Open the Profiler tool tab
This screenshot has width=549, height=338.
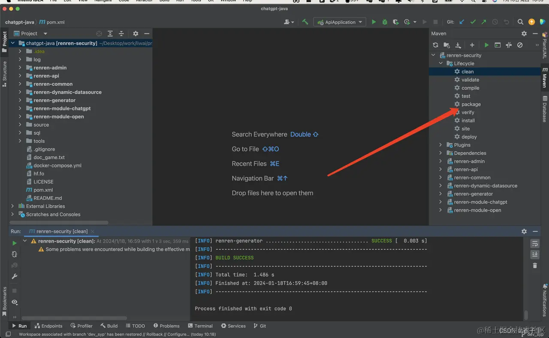point(81,326)
